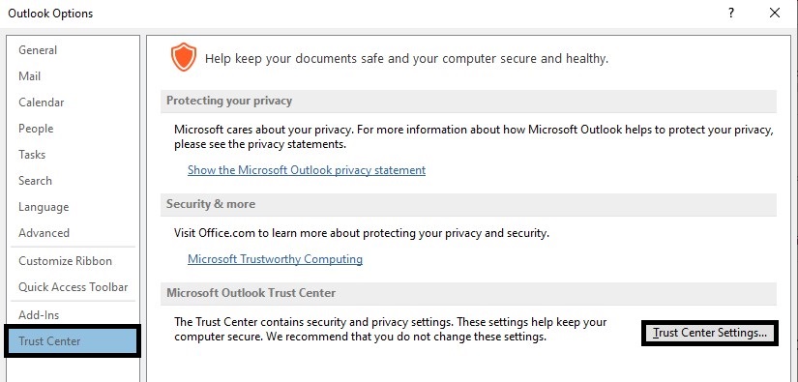Viewport: 798px width, 382px height.
Task: Go to Advanced options
Action: pos(44,233)
